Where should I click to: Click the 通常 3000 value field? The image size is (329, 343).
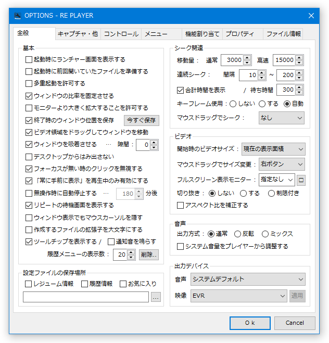coord(232,60)
